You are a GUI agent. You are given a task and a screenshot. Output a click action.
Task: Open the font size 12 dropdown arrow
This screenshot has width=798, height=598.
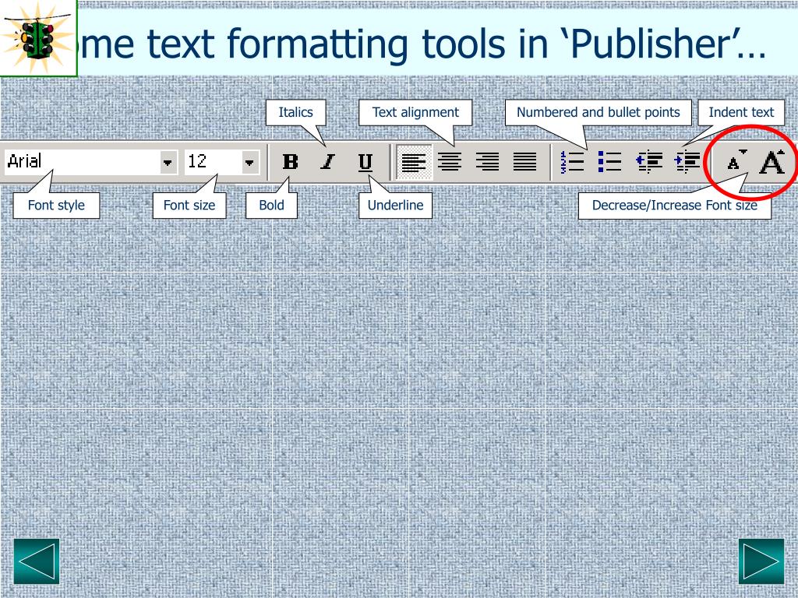coord(249,162)
